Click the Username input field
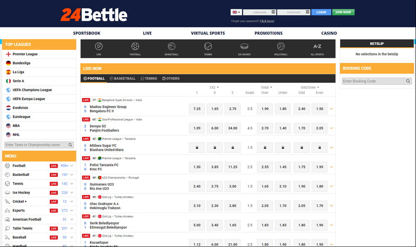Screen dimensions: 416x247 [x=259, y=12]
